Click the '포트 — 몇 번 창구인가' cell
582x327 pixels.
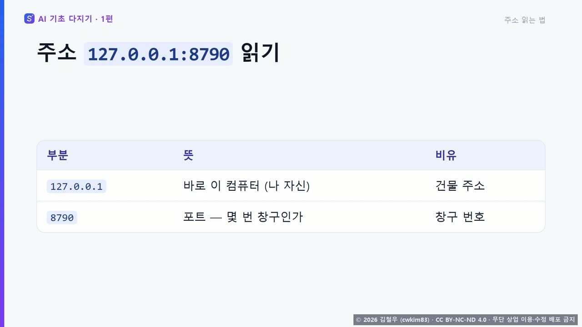(243, 217)
